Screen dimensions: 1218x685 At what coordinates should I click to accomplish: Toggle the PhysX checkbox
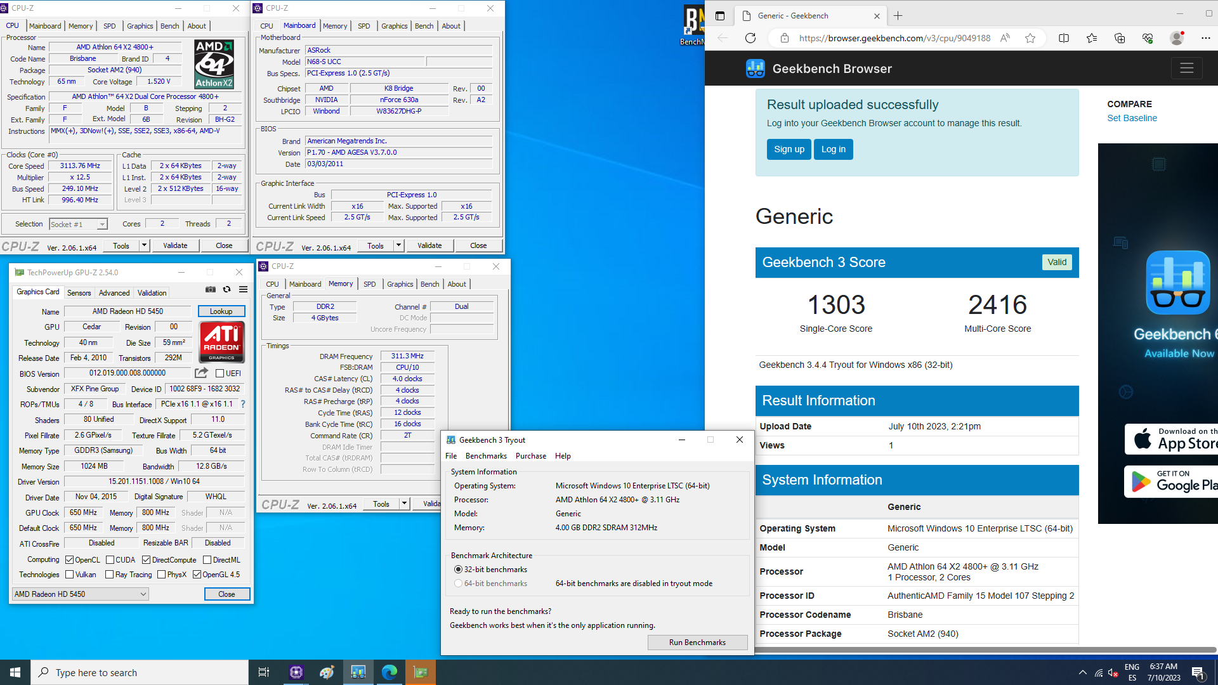click(161, 575)
